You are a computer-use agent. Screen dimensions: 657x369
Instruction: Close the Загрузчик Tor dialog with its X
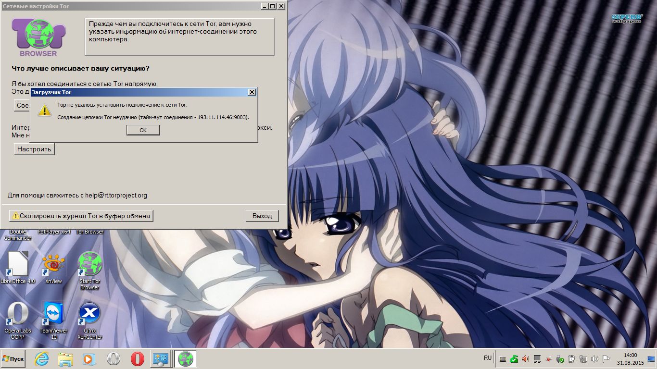[x=252, y=92]
